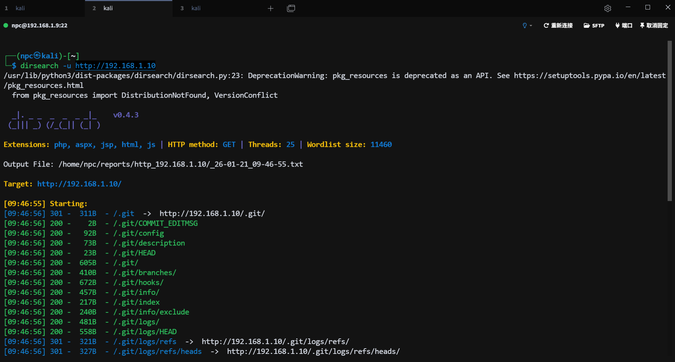675x362 pixels.
Task: Click the reconnect (重新连接) refresh icon
Action: tap(546, 26)
